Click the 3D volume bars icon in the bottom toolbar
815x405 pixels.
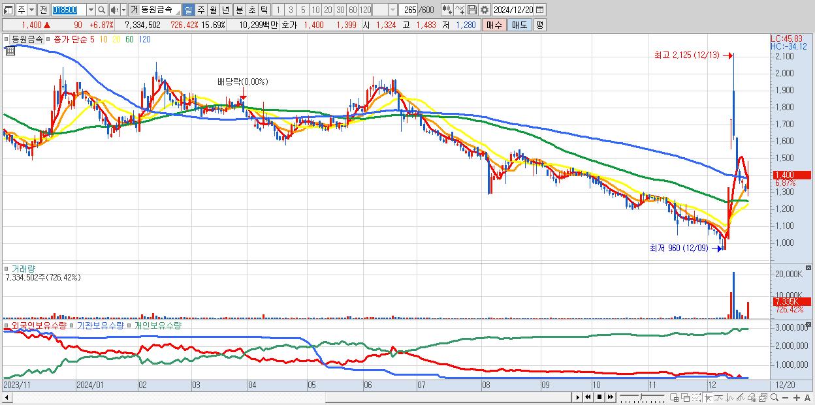pos(752,398)
